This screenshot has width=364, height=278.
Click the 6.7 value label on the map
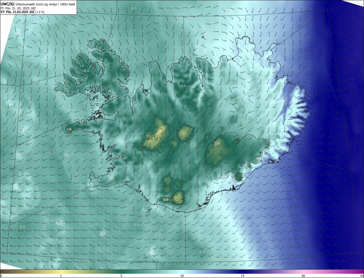pyautogui.click(x=52, y=153)
